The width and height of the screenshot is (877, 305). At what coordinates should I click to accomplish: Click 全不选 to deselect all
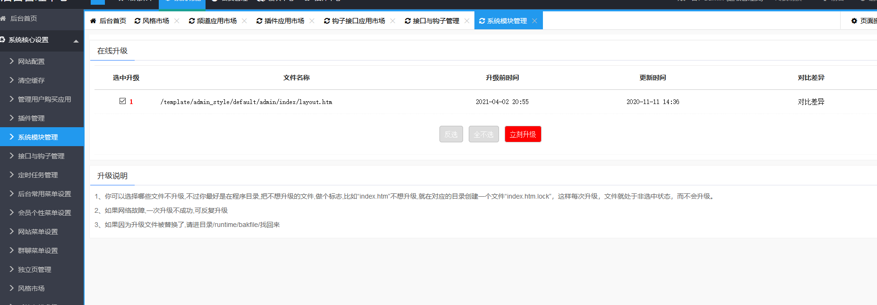483,134
